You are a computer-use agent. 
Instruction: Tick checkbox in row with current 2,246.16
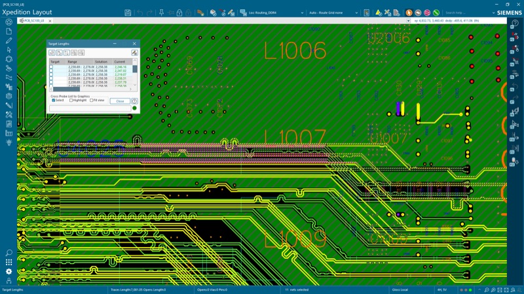click(51, 67)
